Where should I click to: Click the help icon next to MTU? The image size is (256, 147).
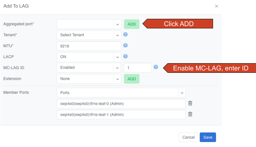point(125,45)
